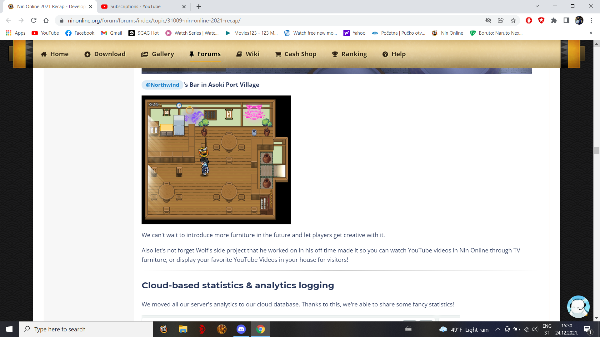Click the Home navigation link
This screenshot has width=600, height=337.
coord(55,54)
